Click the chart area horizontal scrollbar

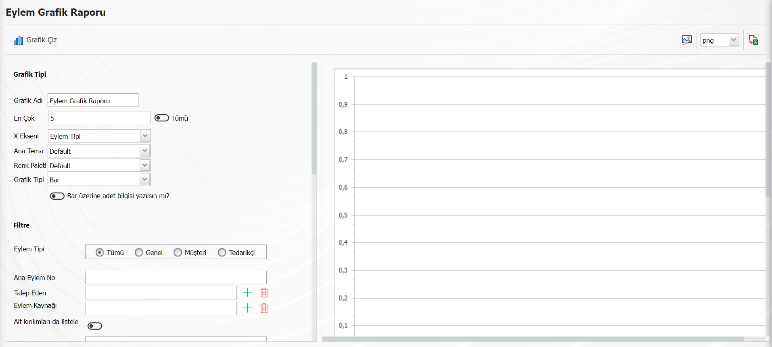[533, 339]
